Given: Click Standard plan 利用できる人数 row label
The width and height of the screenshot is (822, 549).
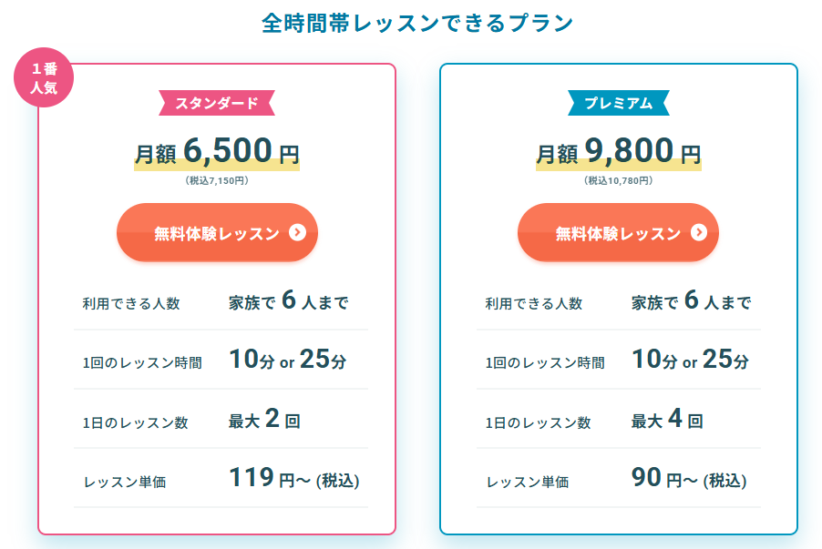Looking at the screenshot, I should click(x=130, y=303).
